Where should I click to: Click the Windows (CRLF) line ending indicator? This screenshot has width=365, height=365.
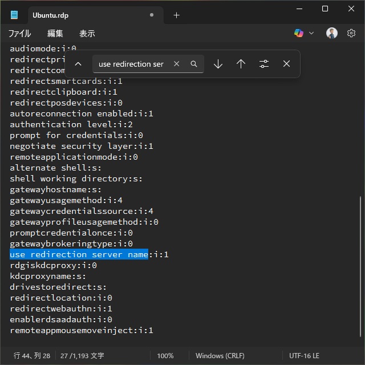[x=220, y=355]
